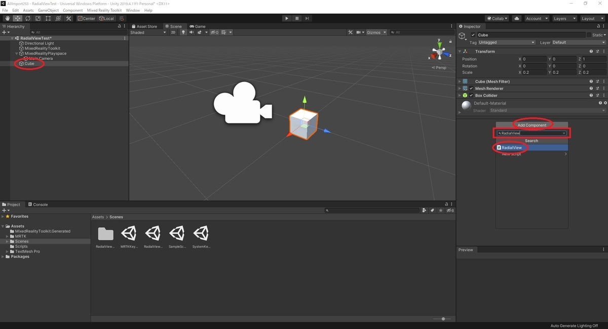Select RadialView in component search results
Screen dimensions: 608x329
tap(531, 148)
